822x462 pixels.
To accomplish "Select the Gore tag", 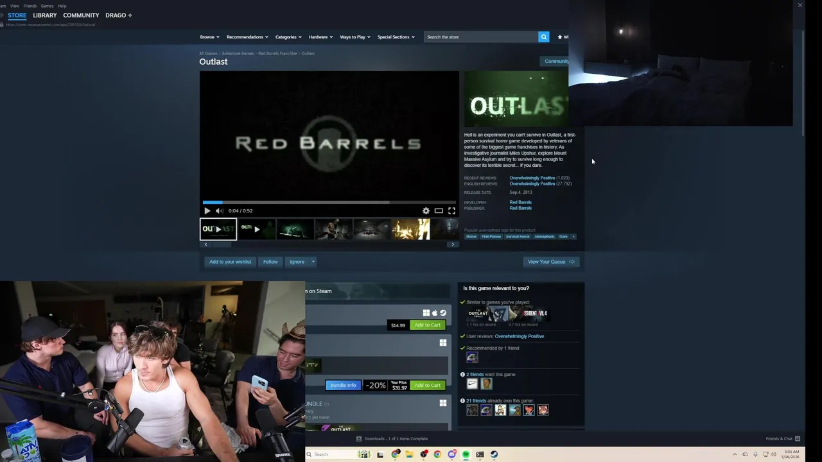I will [563, 237].
